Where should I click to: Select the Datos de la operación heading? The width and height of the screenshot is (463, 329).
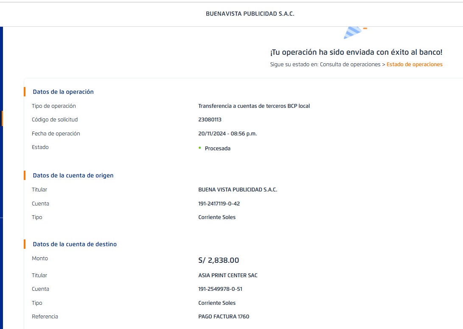(63, 92)
